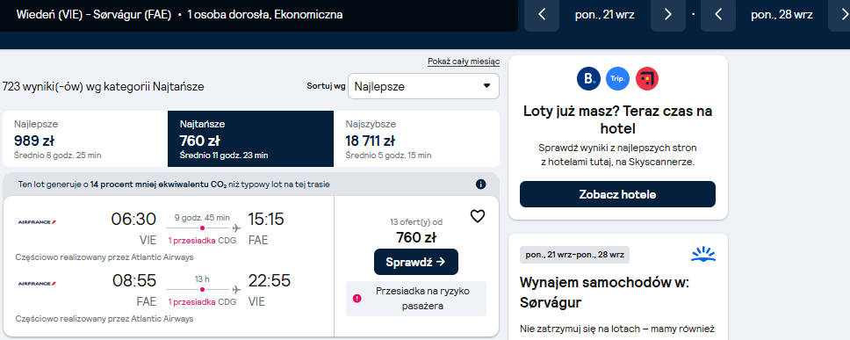Image resolution: width=850 pixels, height=340 pixels.
Task: Click the Booking.com logo icon
Action: (588, 78)
